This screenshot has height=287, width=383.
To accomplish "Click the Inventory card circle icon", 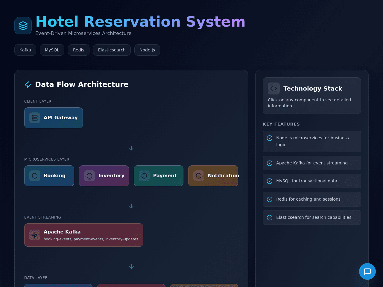I will coord(89,176).
